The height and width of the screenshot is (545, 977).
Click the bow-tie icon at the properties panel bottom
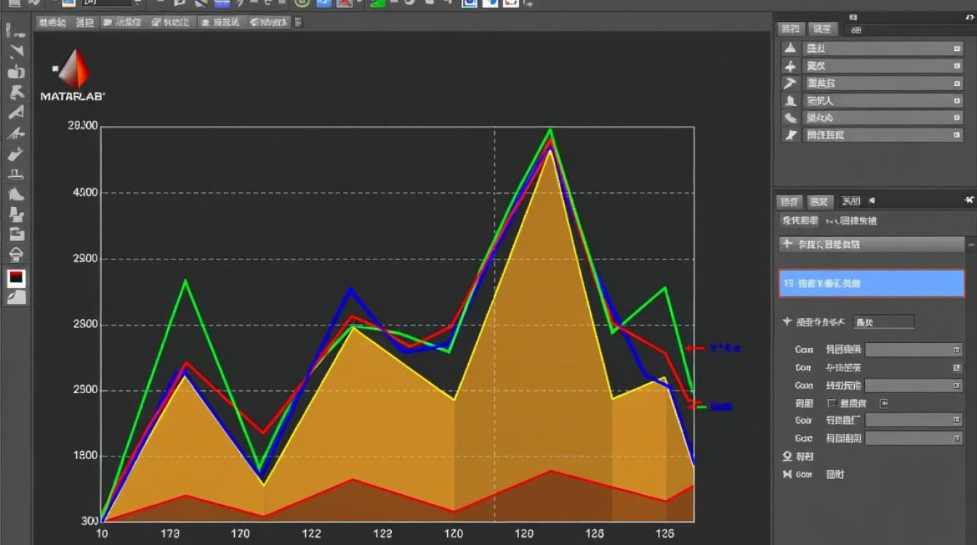click(x=787, y=475)
